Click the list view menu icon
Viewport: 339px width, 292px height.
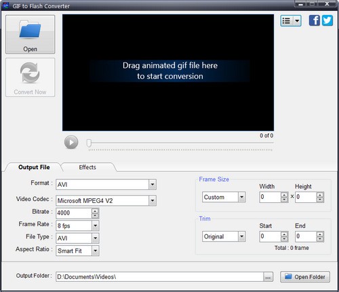291,21
